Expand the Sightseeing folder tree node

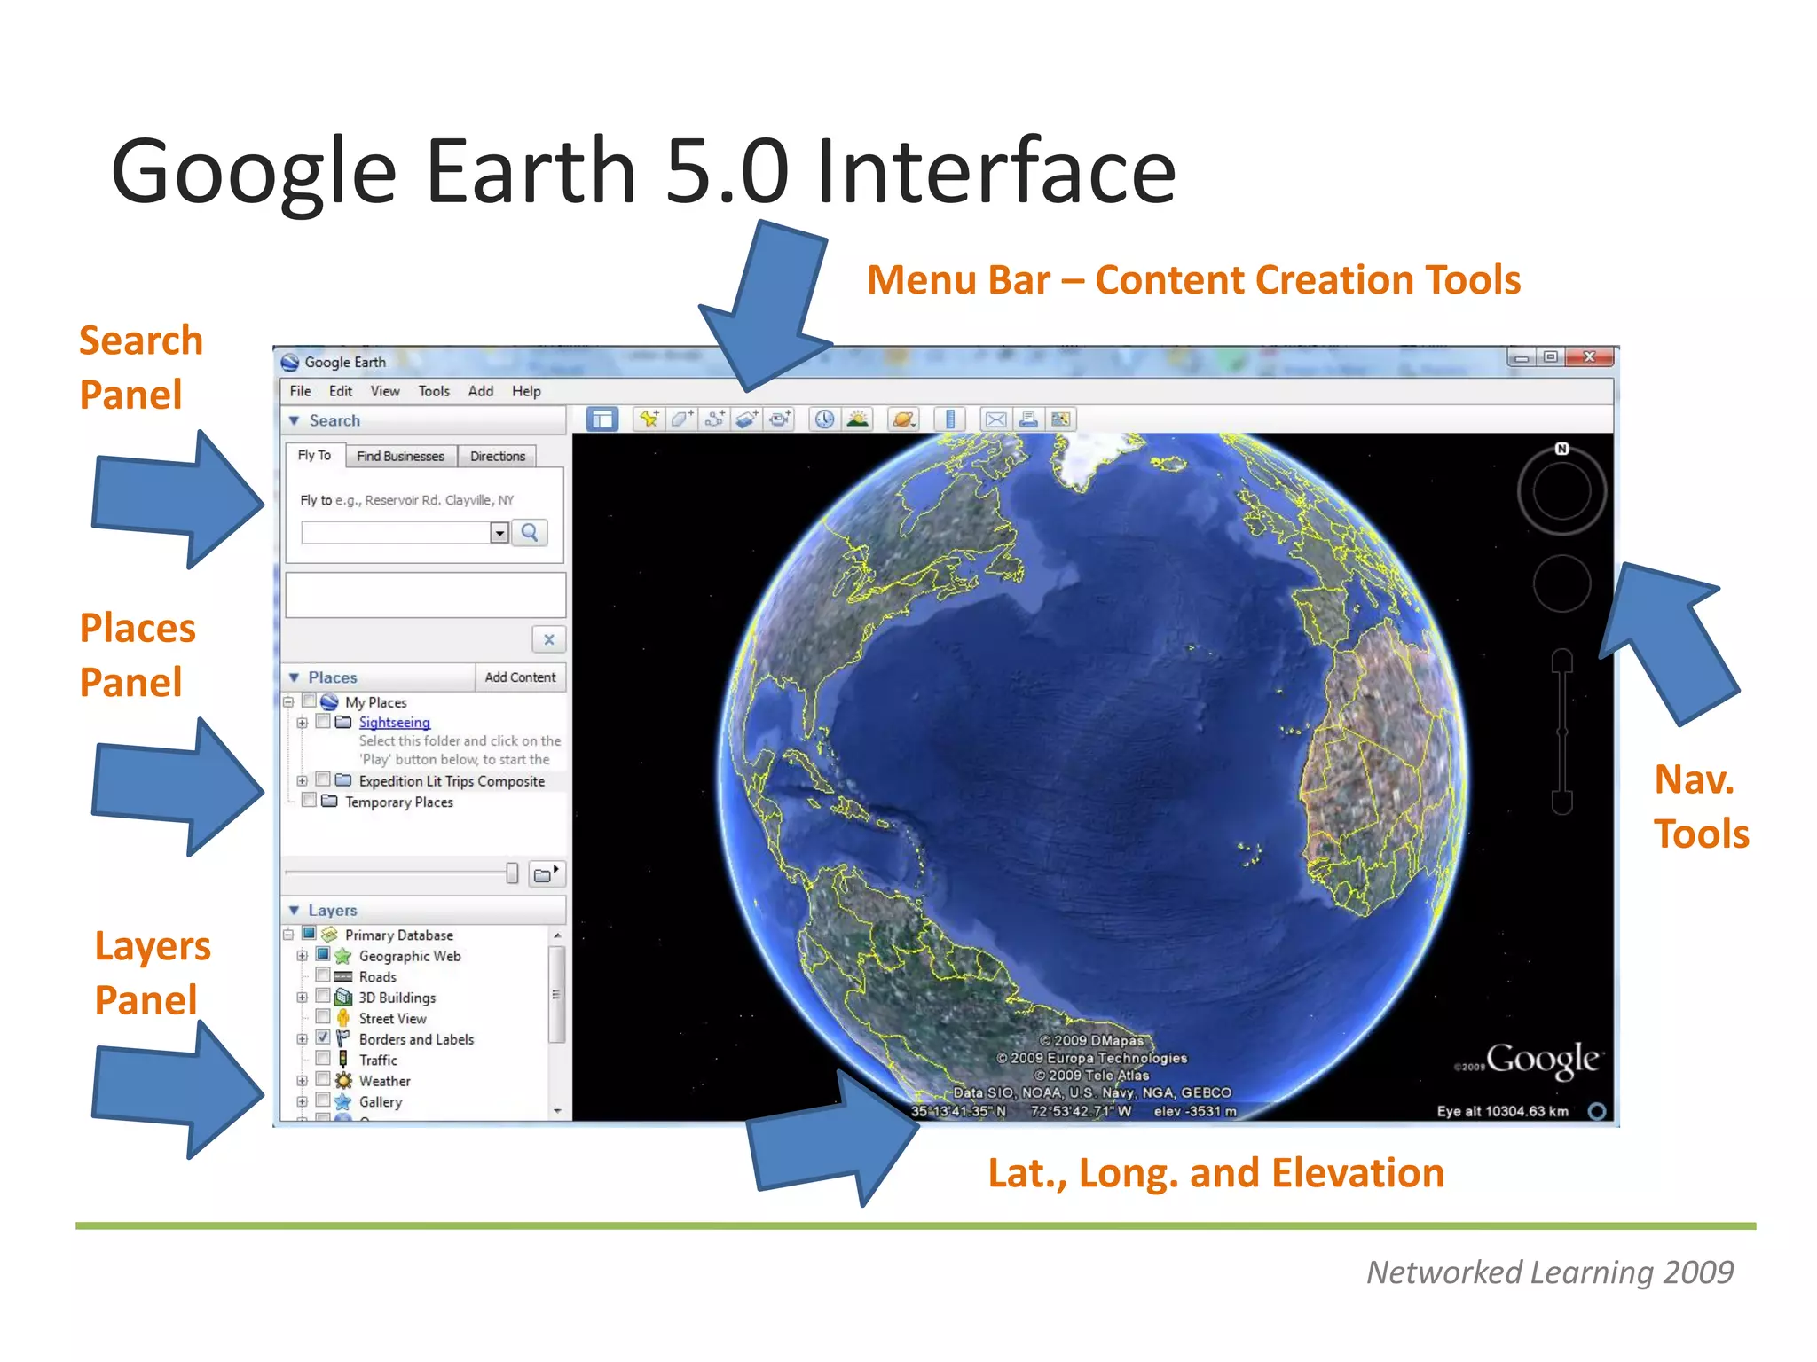point(302,723)
